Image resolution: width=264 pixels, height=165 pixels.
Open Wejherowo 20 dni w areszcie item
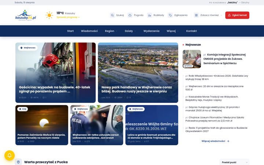(214, 88)
